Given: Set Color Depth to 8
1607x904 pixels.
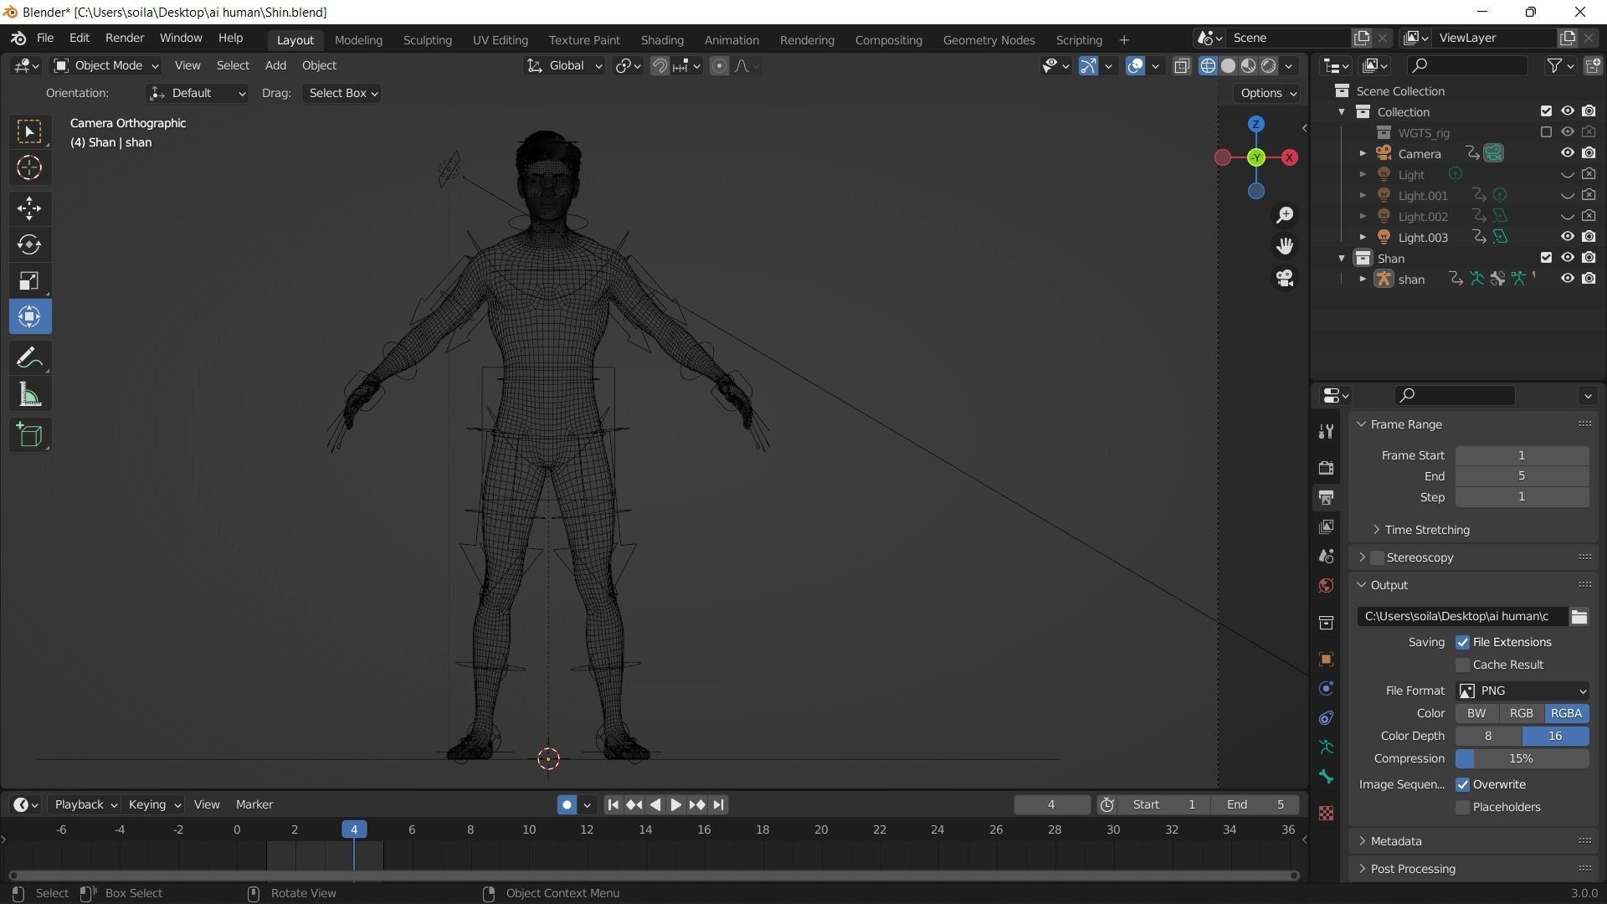Looking at the screenshot, I should point(1488,736).
